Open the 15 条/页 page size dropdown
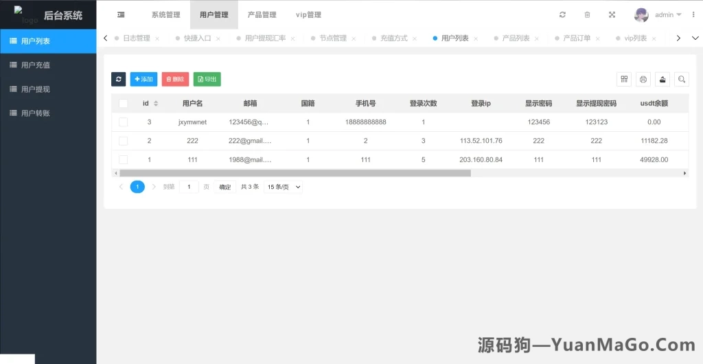Screen dimensions: 703x364 283,187
